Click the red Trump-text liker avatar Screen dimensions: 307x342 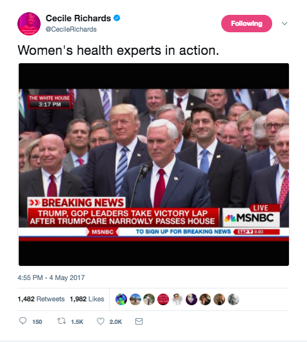tap(163, 299)
